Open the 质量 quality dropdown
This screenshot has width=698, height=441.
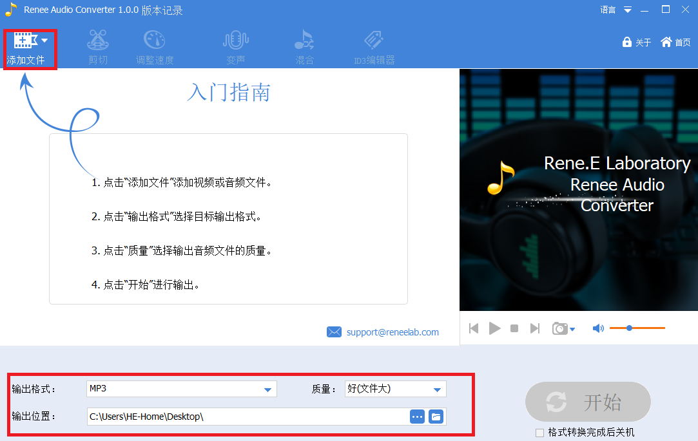[x=395, y=389]
